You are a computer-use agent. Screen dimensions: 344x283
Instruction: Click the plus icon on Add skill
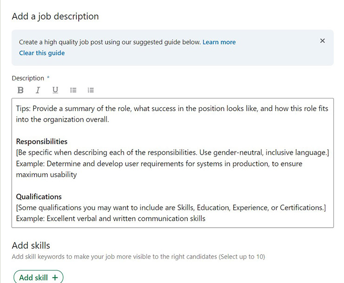(x=55, y=277)
